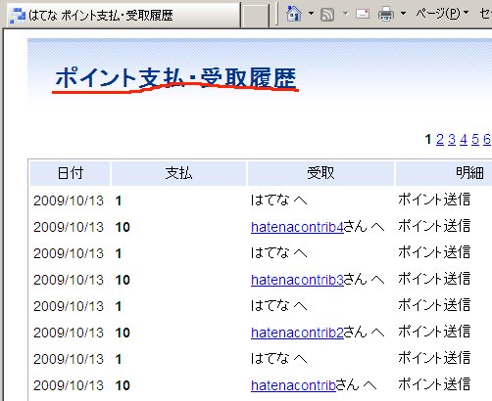Screen dimensions: 492x401
Task: Expand the RSS feeds dropdown arrow
Action: tap(346, 14)
